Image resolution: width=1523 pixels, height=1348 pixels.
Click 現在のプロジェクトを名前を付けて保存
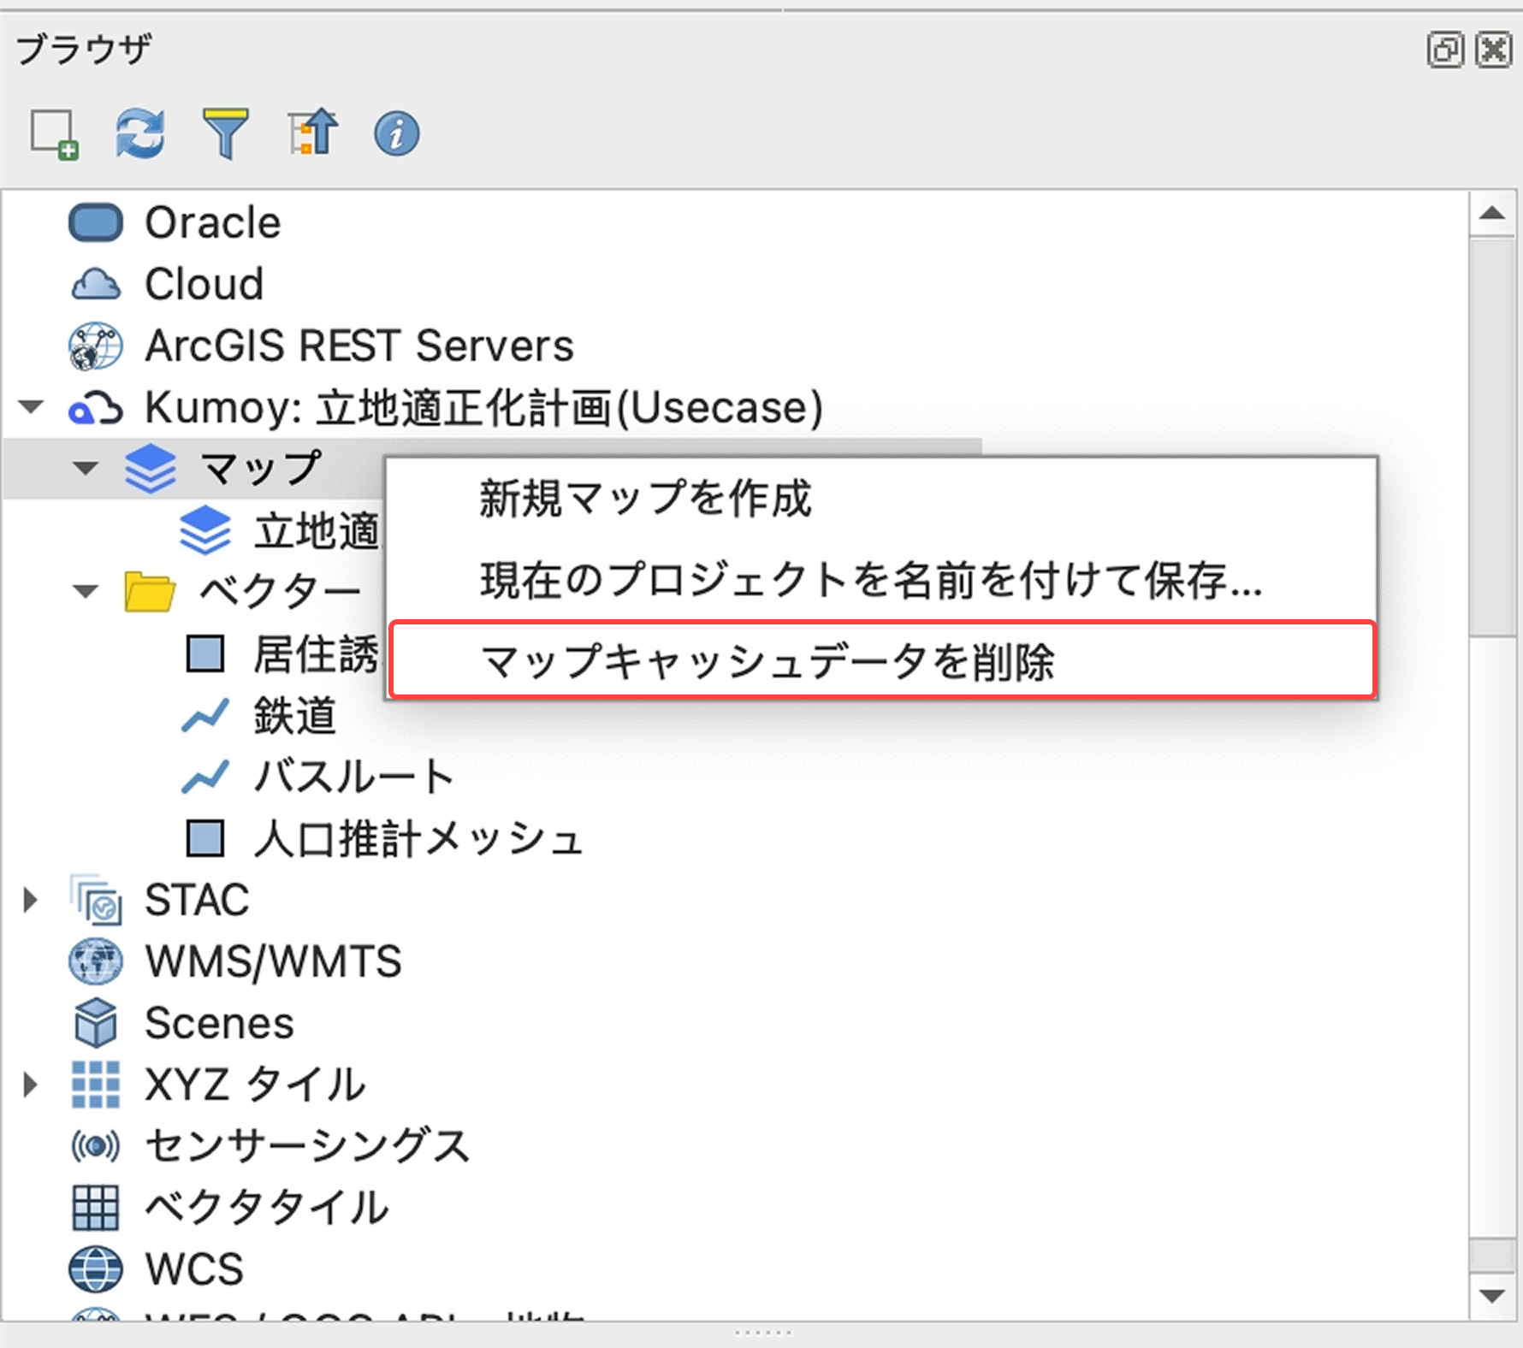coord(869,580)
